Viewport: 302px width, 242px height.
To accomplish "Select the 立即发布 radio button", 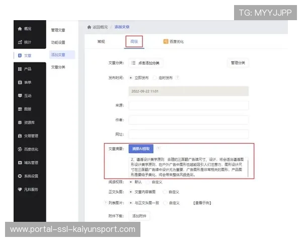I will point(131,78).
